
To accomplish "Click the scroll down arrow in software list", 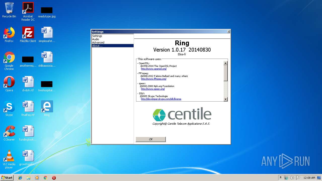I will (x=226, y=99).
